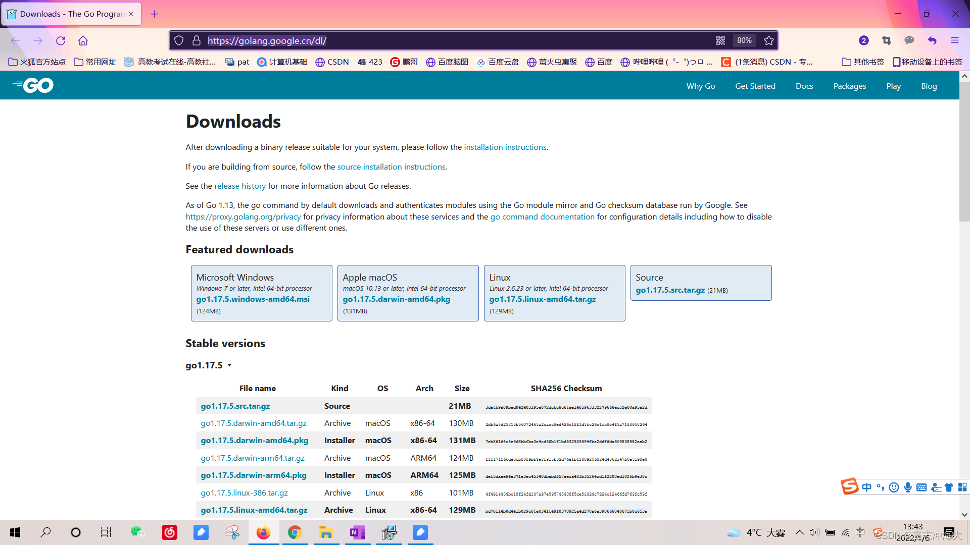Screen dimensions: 970x545
Task: Bookmark this page with star icon
Action: 769,40
